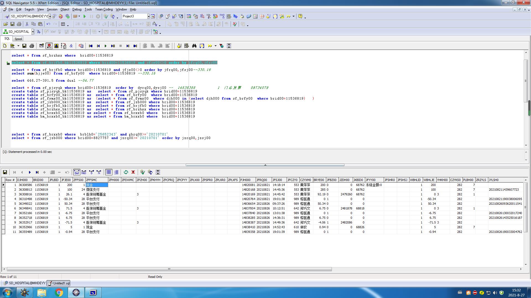This screenshot has width=531, height=298.
Task: Open the Team Coding menu
Action: click(x=104, y=9)
